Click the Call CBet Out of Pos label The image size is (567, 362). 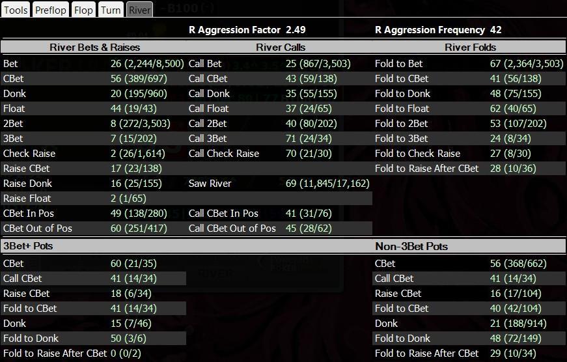(x=232, y=229)
